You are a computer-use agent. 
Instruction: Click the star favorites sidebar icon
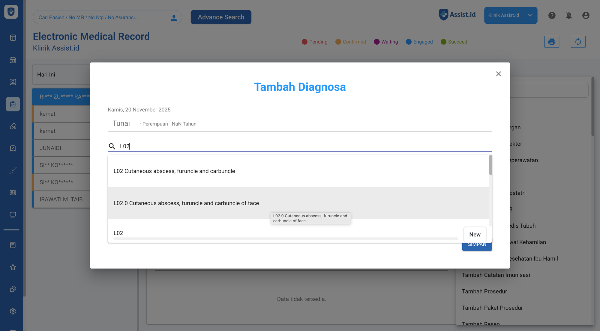point(13,267)
